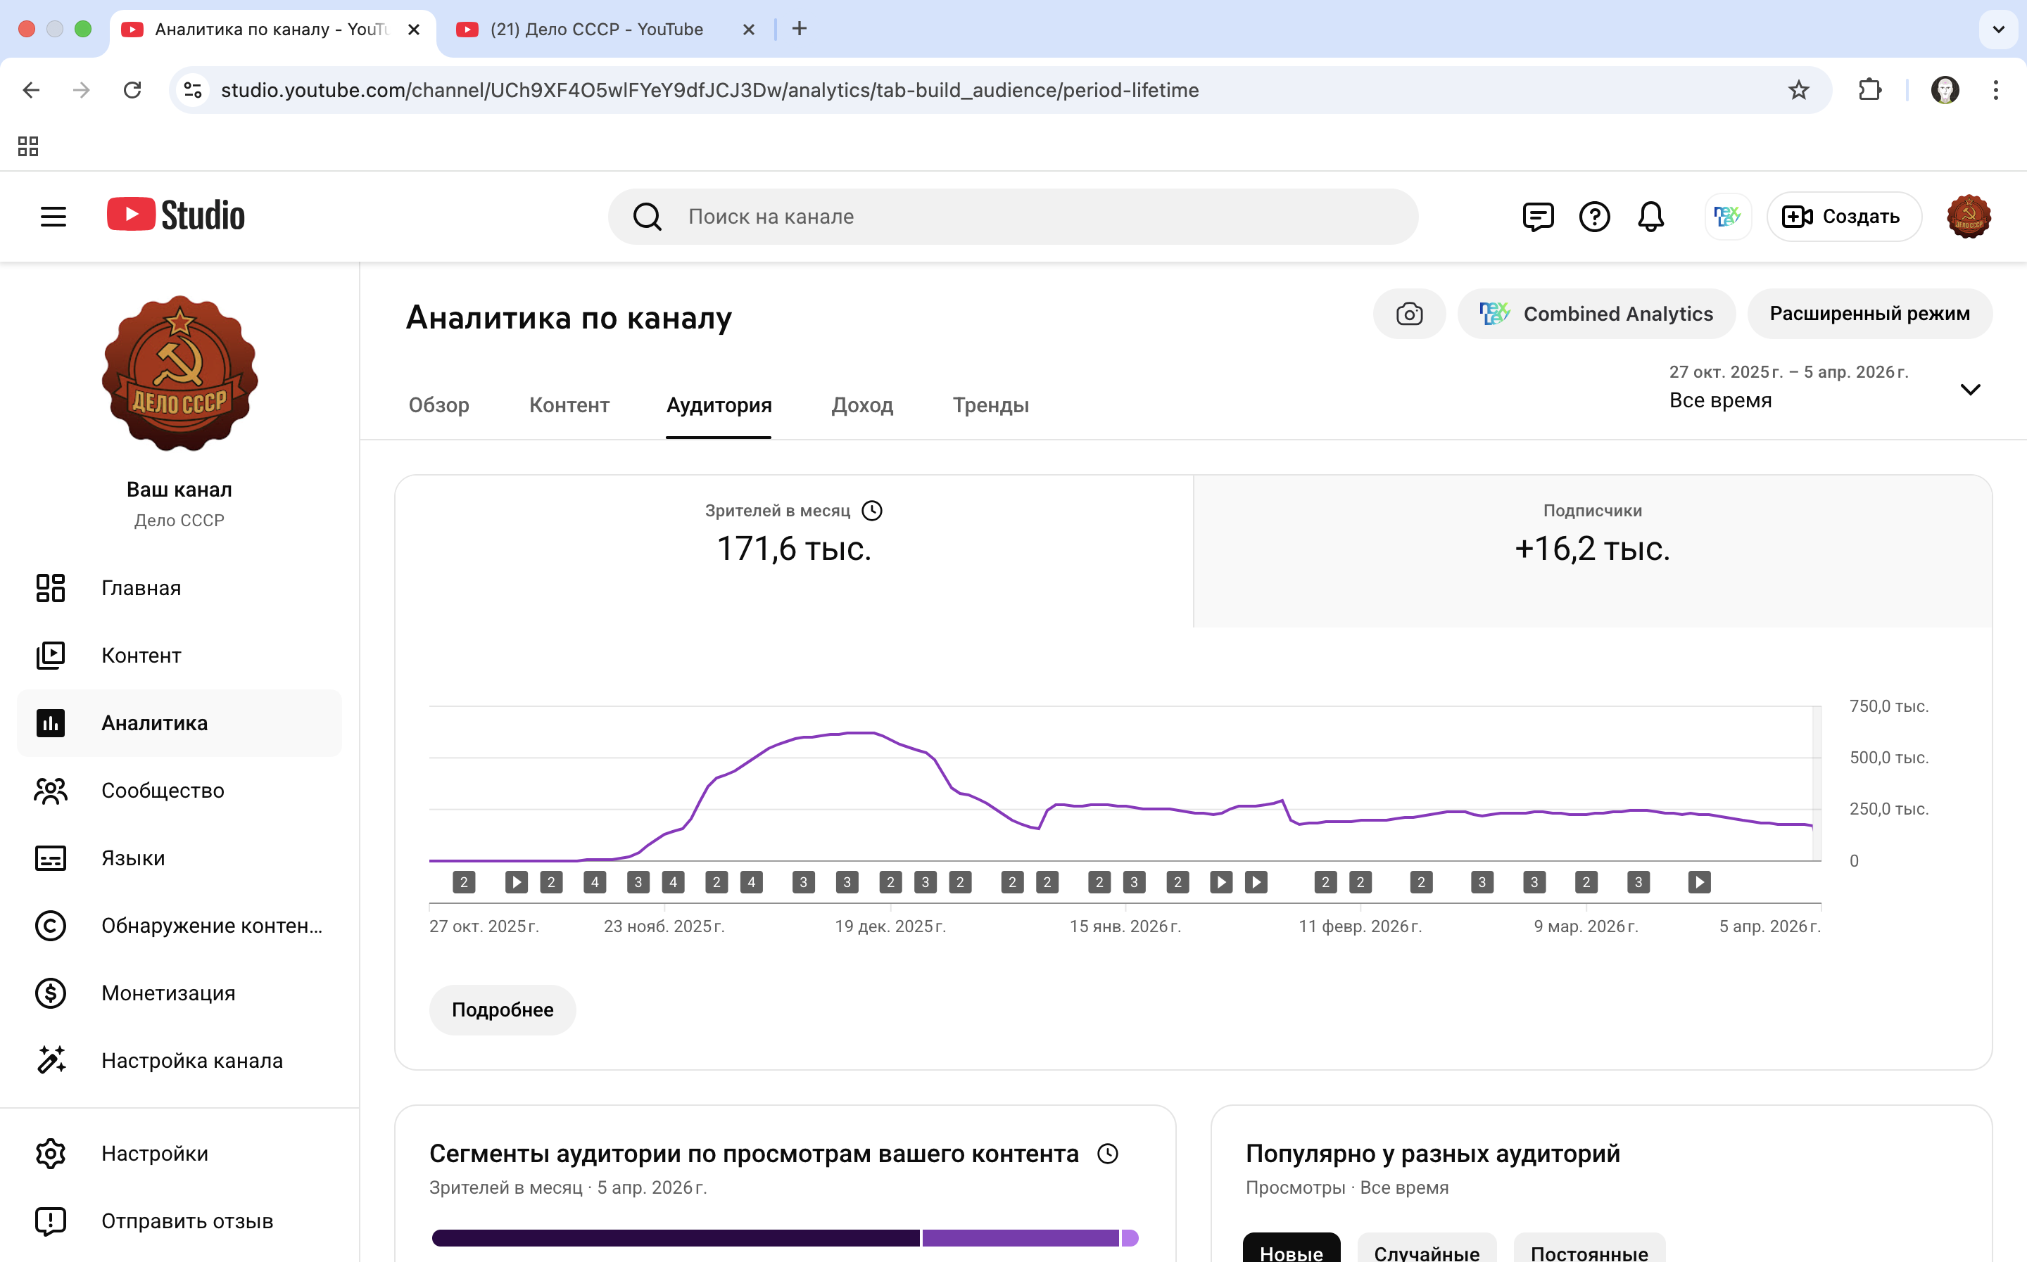Toggle the hamburger navigation menu

[x=53, y=217]
